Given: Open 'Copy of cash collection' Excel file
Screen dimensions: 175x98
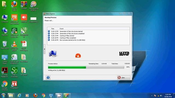Looking at the screenshot, I should click(14, 59).
